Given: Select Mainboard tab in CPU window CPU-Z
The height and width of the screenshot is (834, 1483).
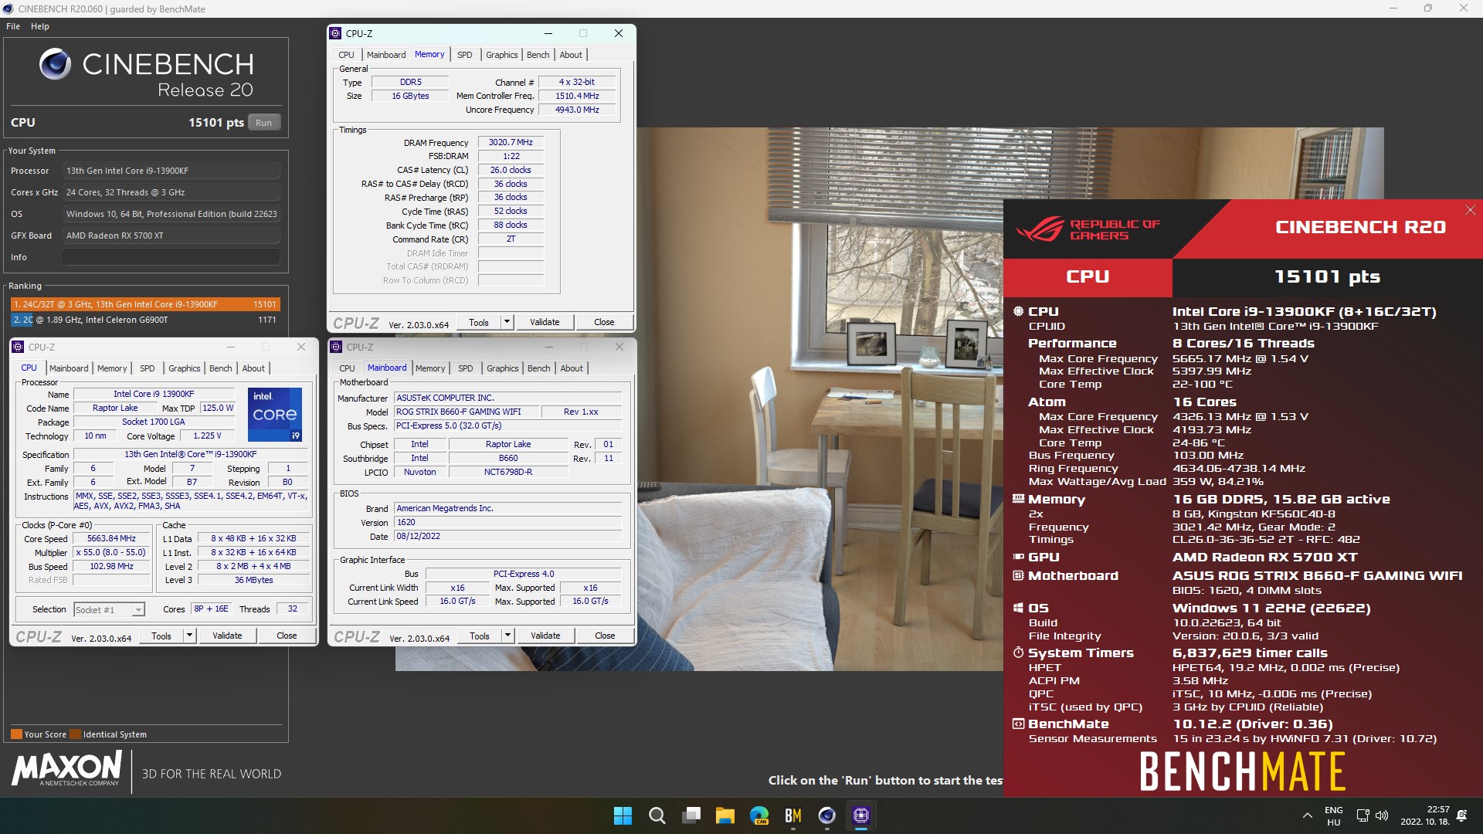Looking at the screenshot, I should coord(69,368).
